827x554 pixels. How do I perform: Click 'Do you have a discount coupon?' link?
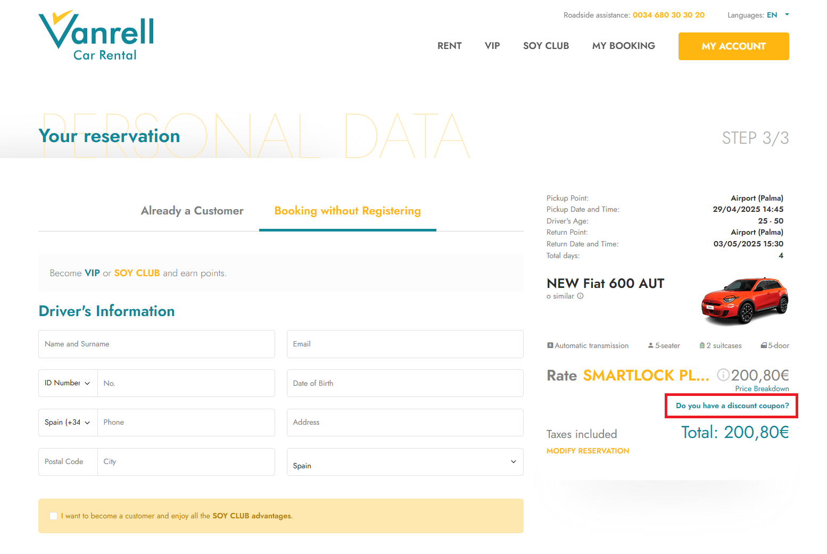(732, 406)
